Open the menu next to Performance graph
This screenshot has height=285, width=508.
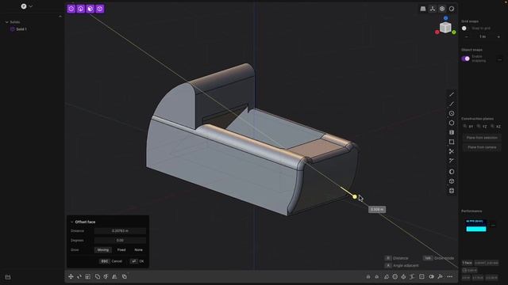493,226
